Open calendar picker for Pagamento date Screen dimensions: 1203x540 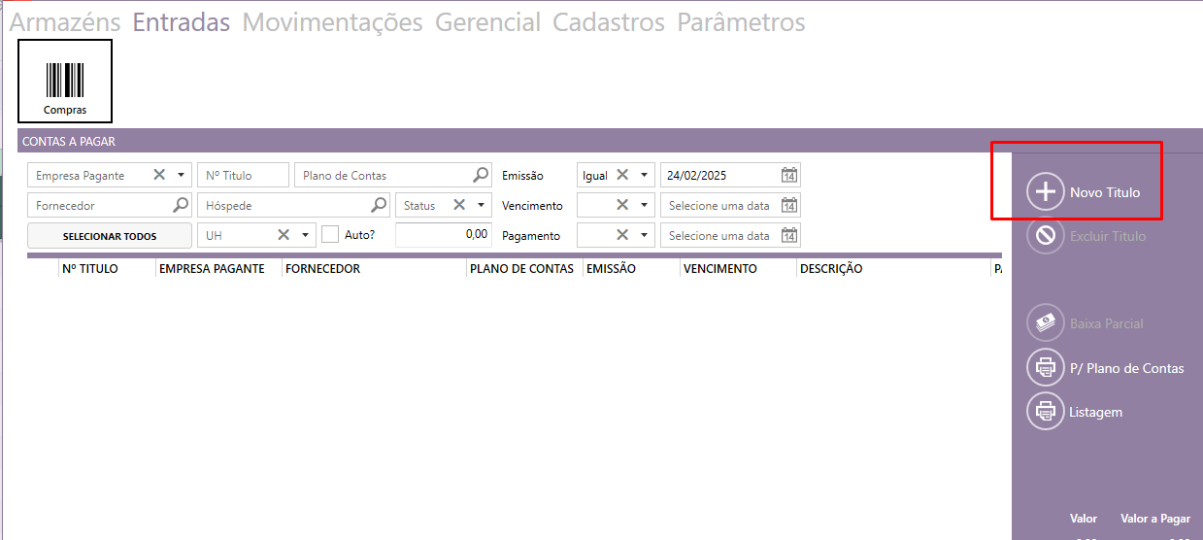(x=789, y=236)
